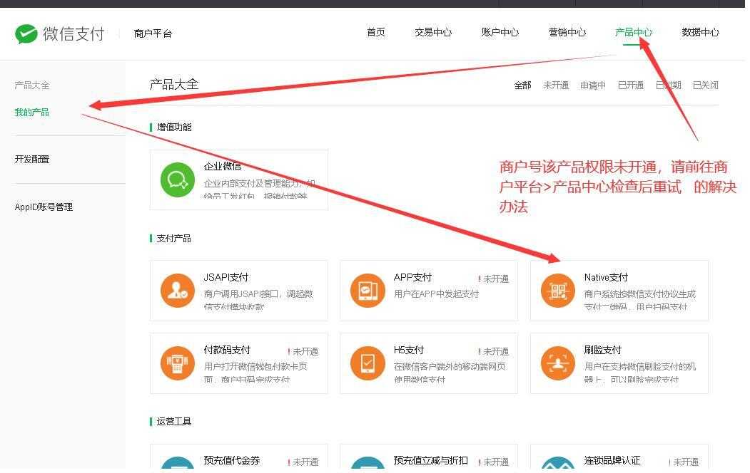Open the APP支付 product title
Image resolution: width=750 pixels, height=473 pixels.
(x=412, y=277)
